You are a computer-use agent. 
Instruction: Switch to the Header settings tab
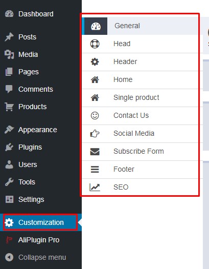tap(140, 62)
